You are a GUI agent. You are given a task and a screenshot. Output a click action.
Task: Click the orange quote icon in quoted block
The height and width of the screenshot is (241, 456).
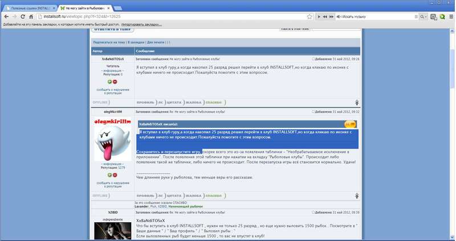(350, 124)
